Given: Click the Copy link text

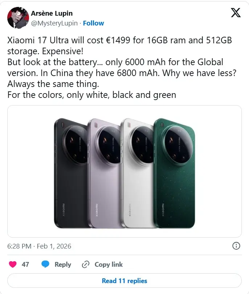Looking at the screenshot, I should [109, 265].
